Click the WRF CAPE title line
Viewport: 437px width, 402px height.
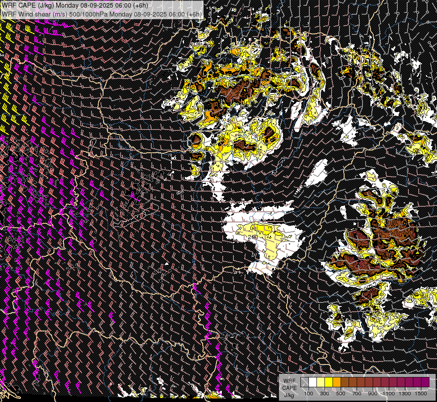point(75,5)
